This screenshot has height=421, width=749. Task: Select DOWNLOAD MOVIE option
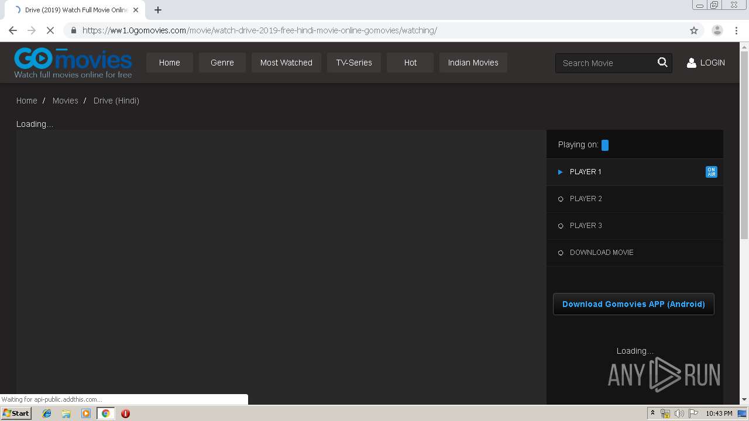click(x=635, y=253)
